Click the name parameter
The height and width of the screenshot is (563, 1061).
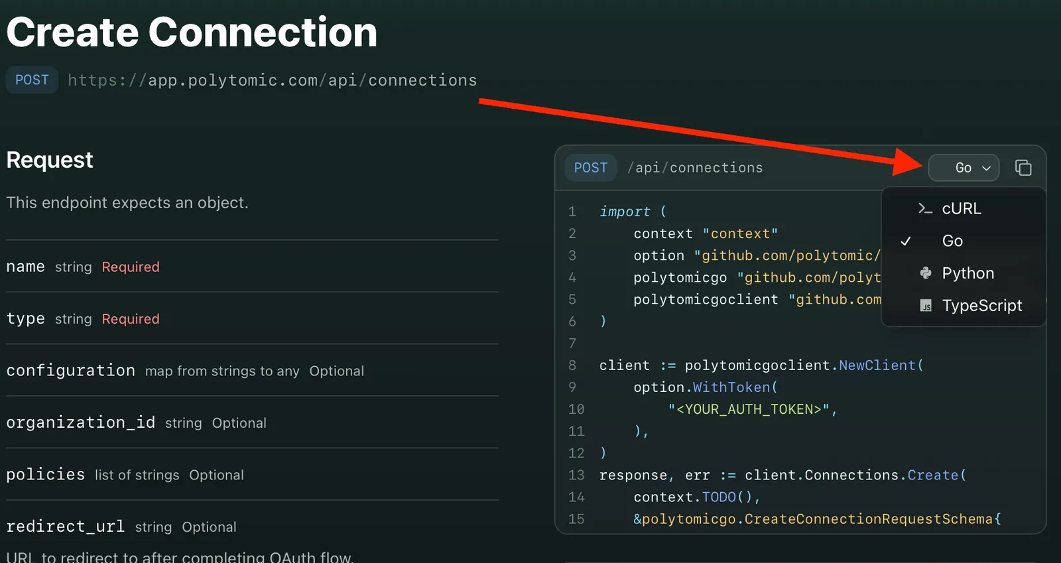26,267
